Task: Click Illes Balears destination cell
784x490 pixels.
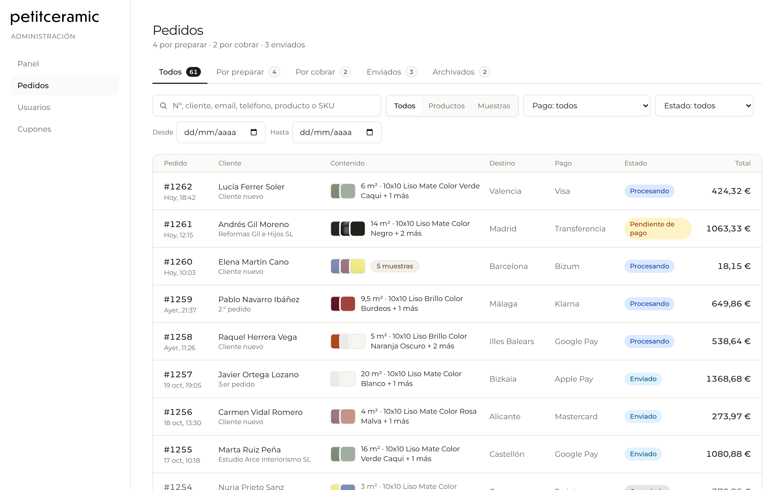Action: [x=512, y=341]
